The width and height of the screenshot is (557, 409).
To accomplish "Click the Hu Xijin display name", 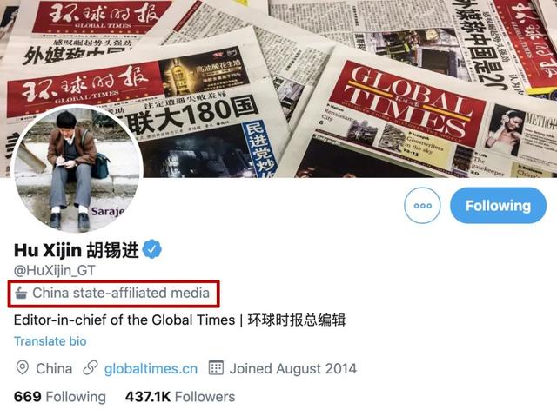I will 76,250.
